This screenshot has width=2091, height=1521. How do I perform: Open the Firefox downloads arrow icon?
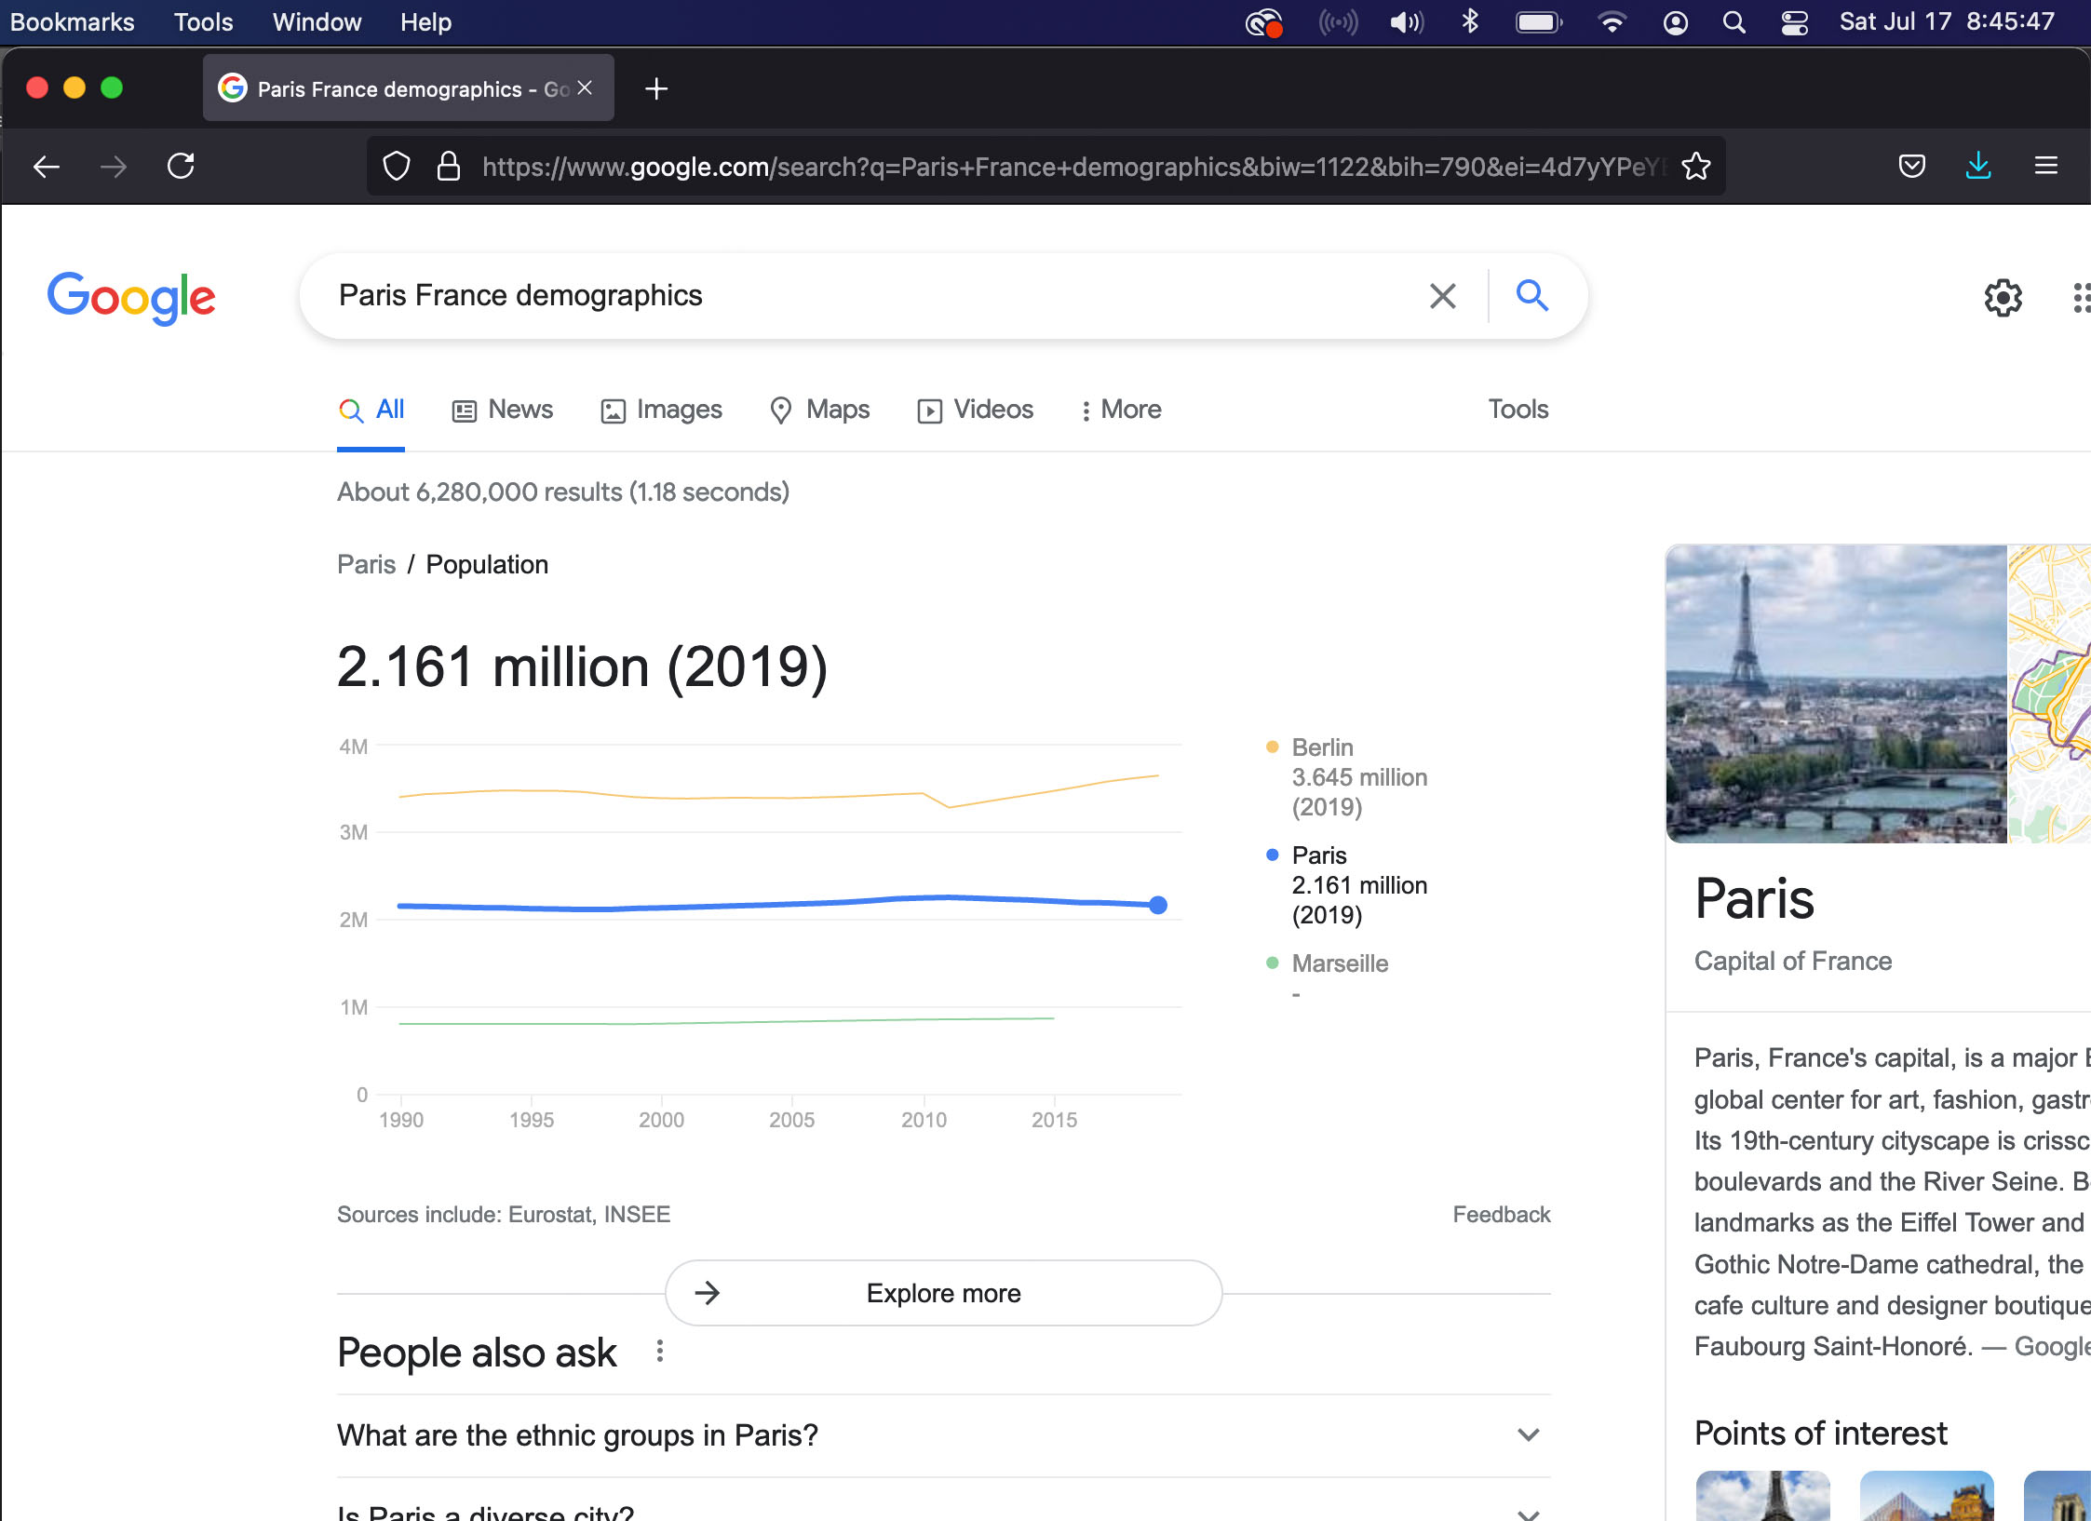pos(1978,167)
